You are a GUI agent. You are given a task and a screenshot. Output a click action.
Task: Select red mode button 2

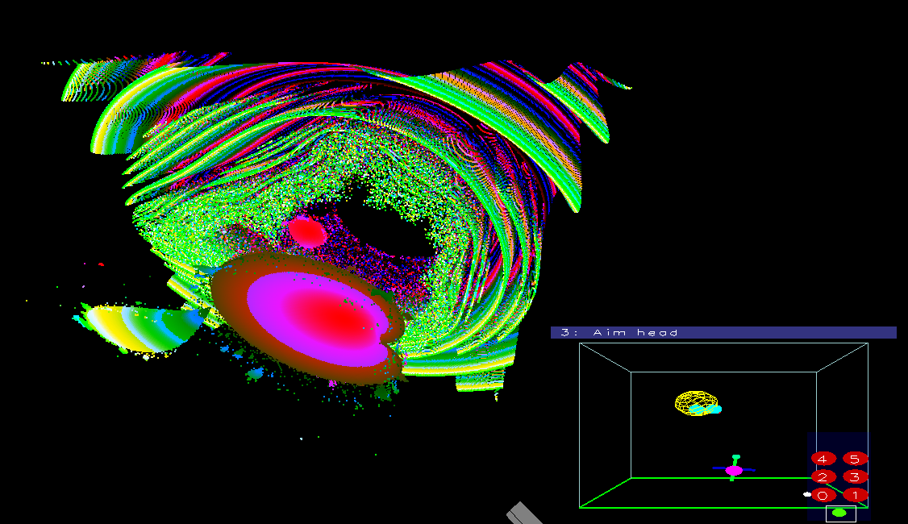(x=823, y=476)
